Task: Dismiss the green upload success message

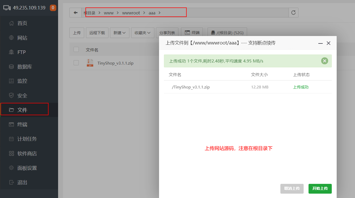Action: click(x=325, y=61)
